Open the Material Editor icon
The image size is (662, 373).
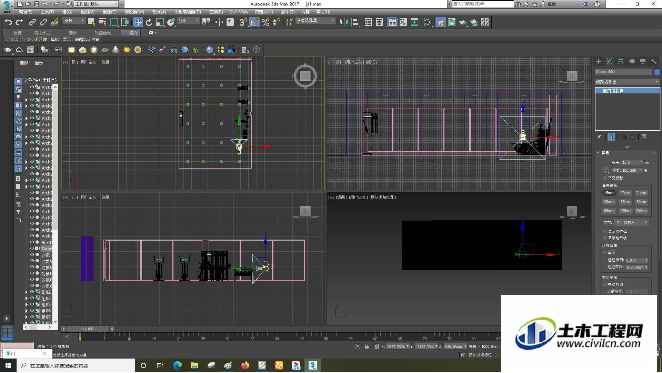pyautogui.click(x=428, y=22)
